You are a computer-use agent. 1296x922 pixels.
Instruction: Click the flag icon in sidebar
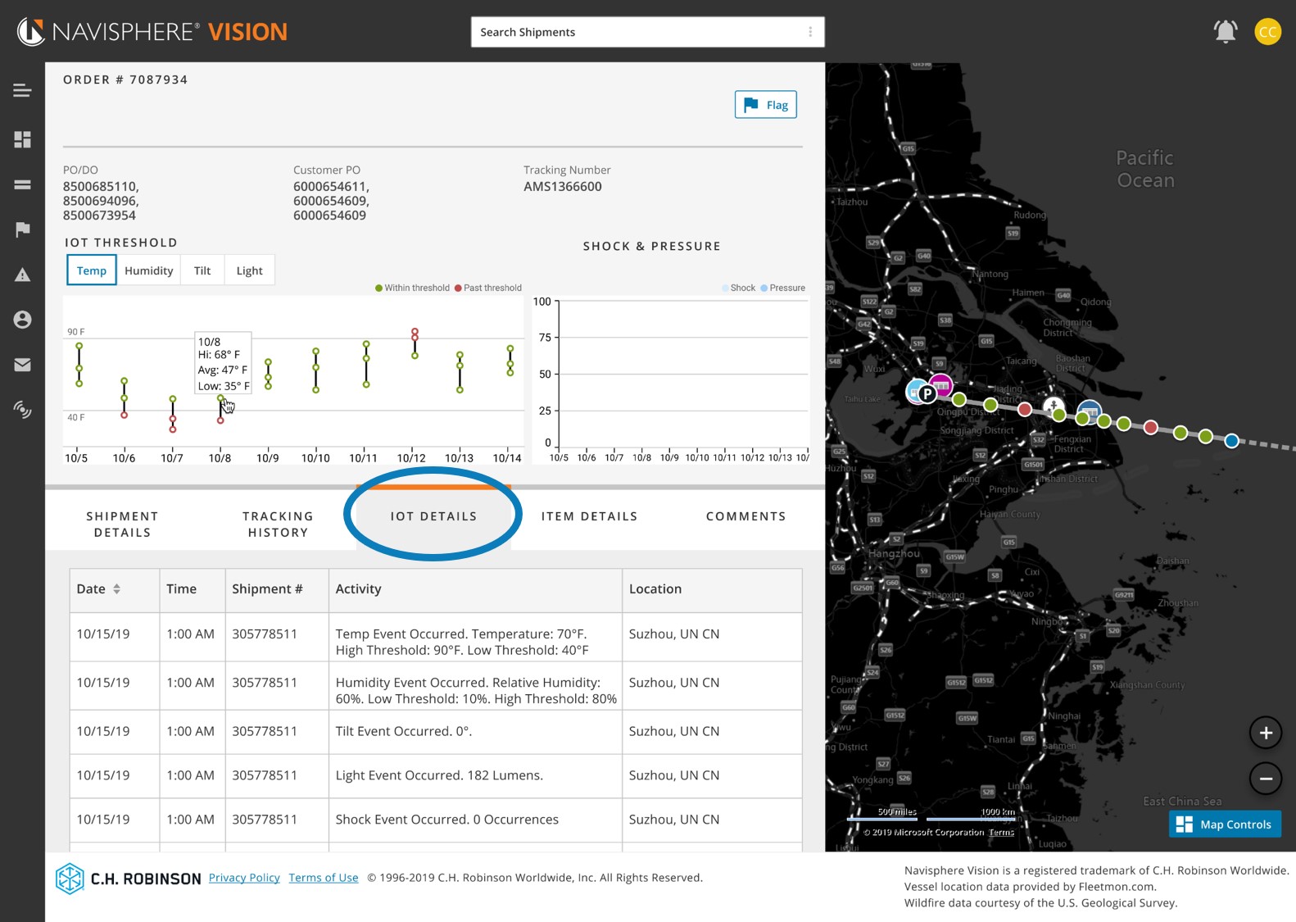(x=22, y=229)
